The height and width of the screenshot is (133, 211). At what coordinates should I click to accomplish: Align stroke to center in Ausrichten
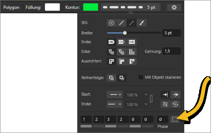[x=111, y=61]
